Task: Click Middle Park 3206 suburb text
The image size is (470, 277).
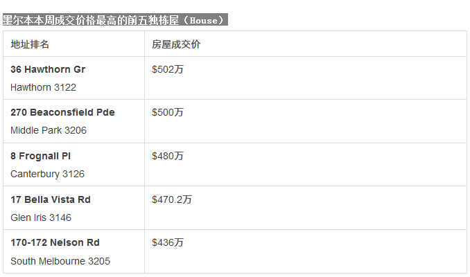Action: pyautogui.click(x=49, y=130)
